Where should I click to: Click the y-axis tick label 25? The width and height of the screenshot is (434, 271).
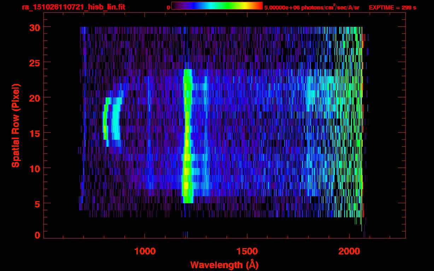pos(35,62)
